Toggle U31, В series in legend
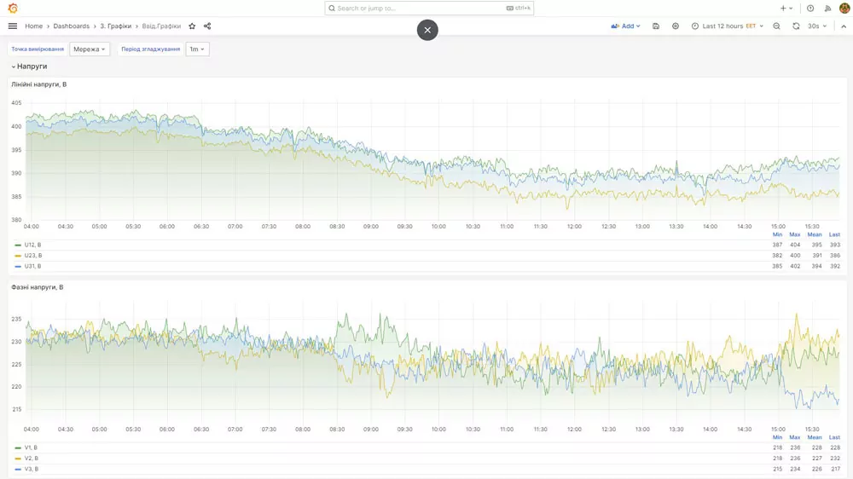The width and height of the screenshot is (853, 479). coord(32,266)
